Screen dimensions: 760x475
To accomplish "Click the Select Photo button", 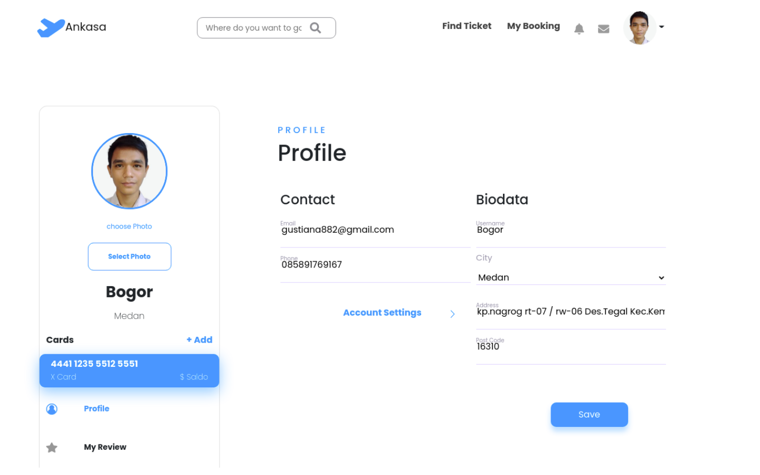I will coord(129,256).
